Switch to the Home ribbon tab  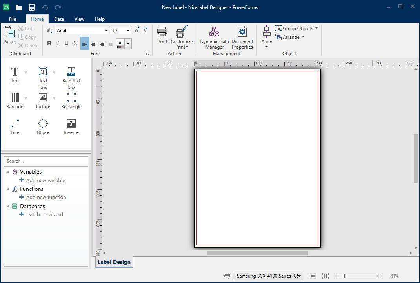37,19
